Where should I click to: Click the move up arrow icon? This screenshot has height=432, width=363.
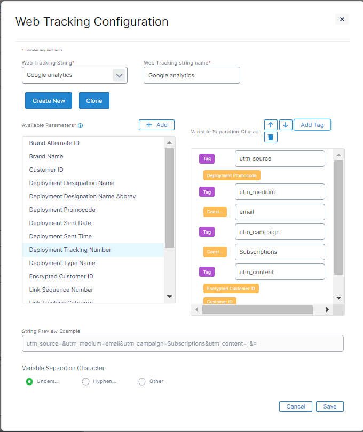tap(271, 125)
